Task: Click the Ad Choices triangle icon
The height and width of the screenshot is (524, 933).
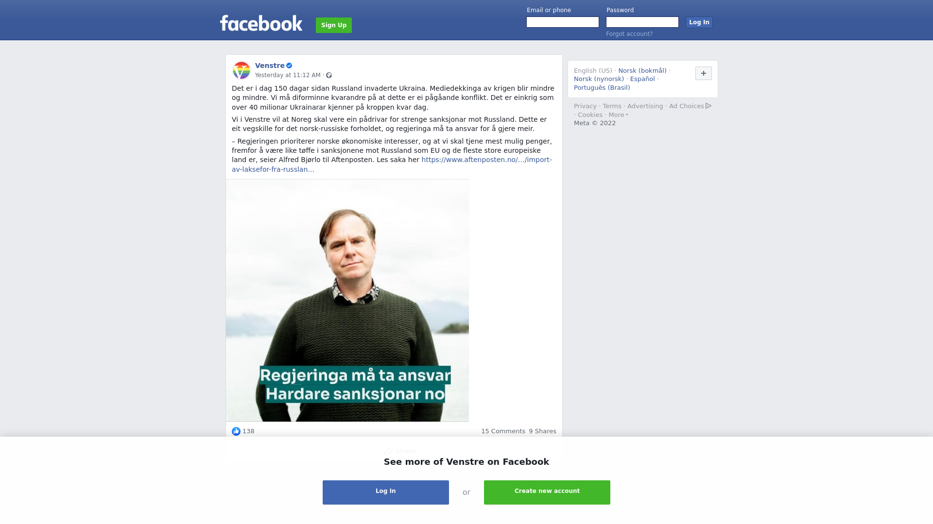Action: (x=708, y=106)
